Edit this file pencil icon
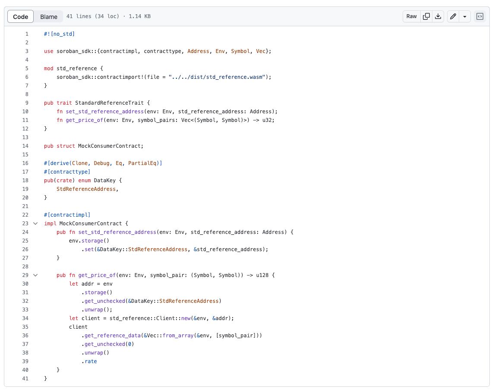Screen dimensions: 495x392 (x=453, y=16)
